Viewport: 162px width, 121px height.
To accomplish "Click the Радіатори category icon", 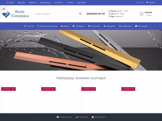I will pos(120,26).
